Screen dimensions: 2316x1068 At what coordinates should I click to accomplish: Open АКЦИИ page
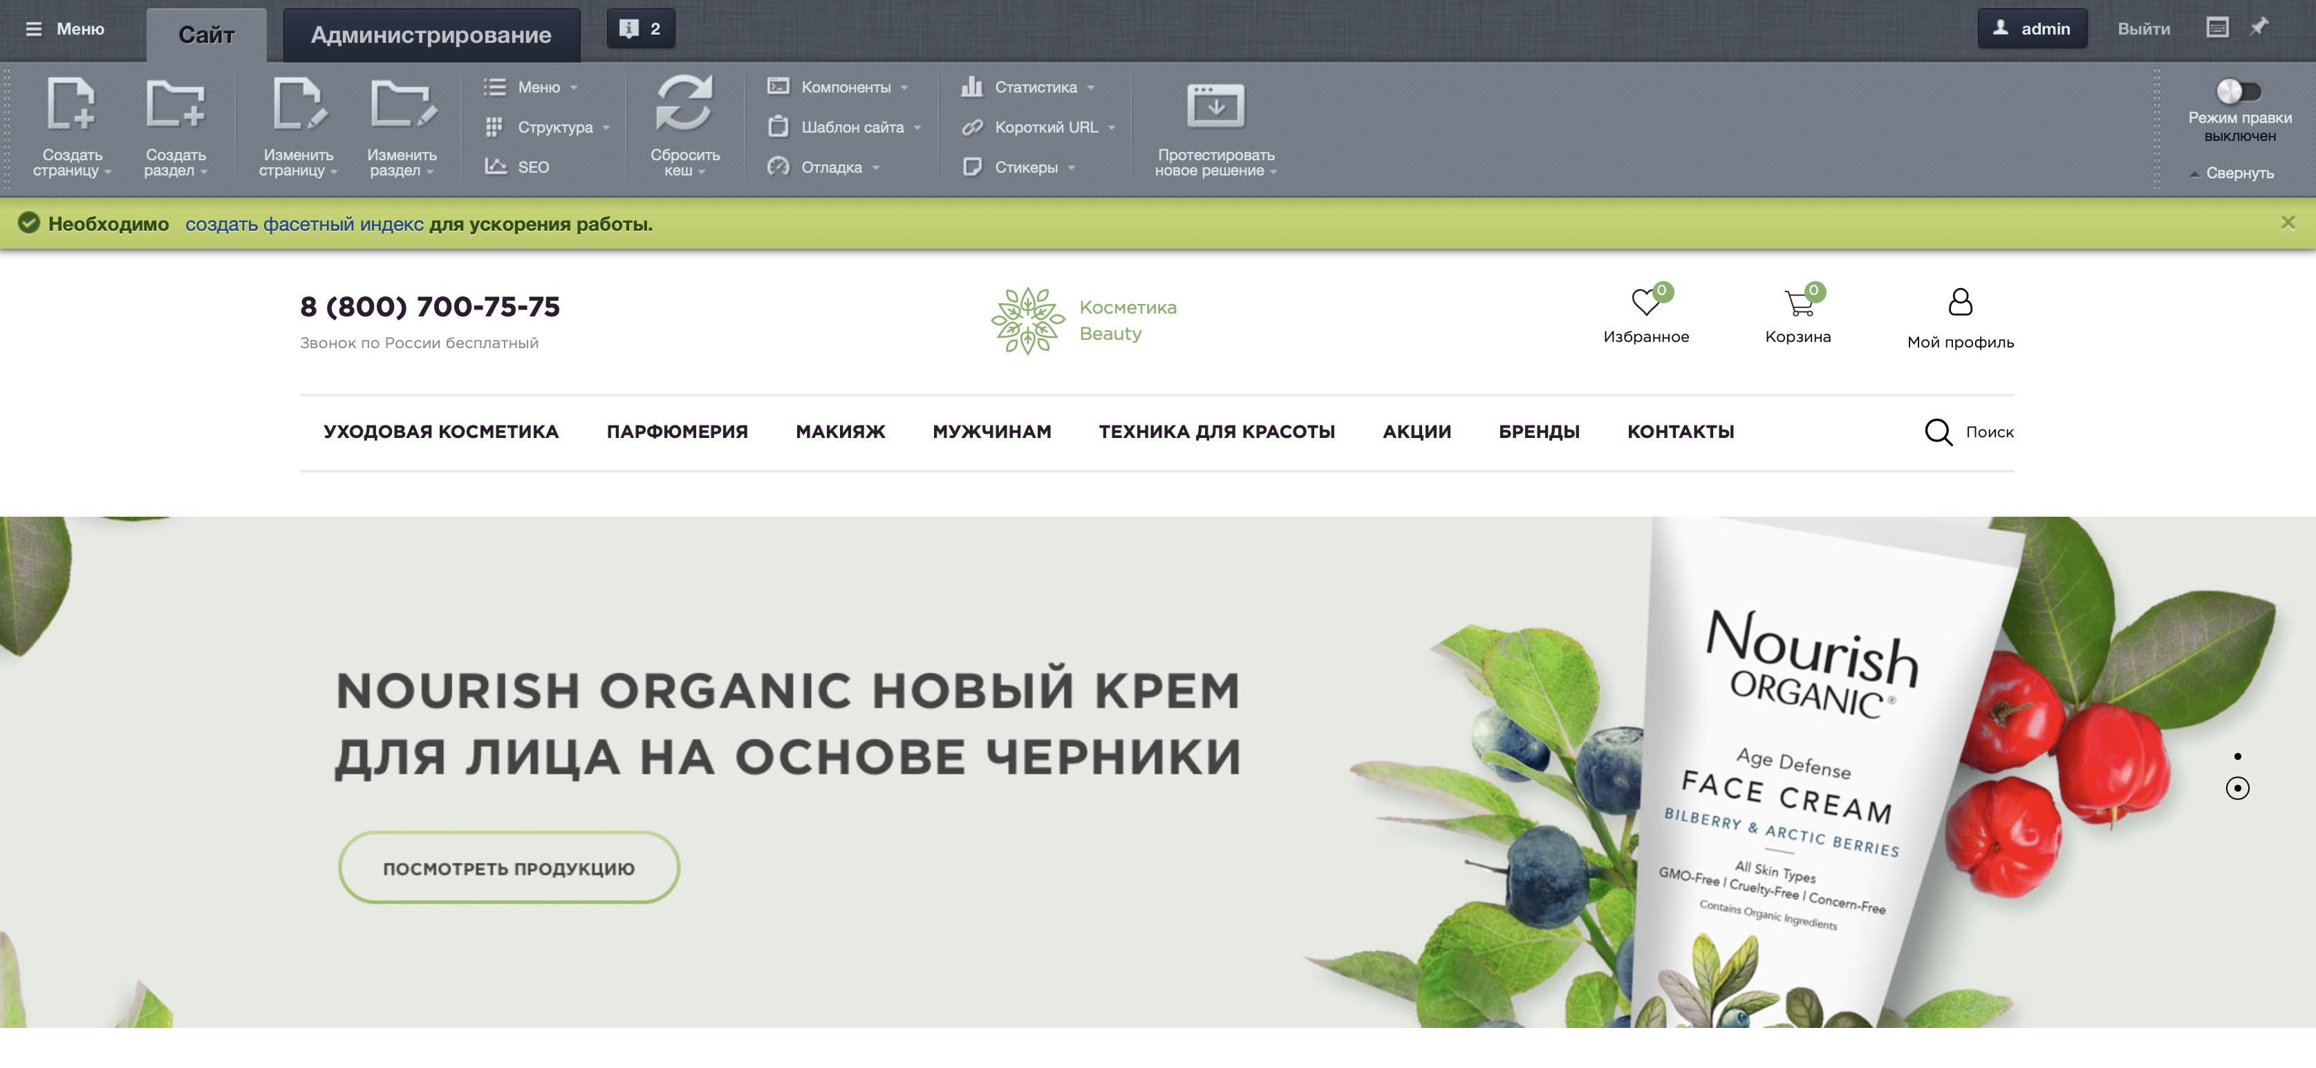coord(1416,432)
